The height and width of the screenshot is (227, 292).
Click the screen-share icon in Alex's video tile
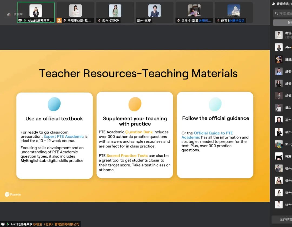coord(20,21)
